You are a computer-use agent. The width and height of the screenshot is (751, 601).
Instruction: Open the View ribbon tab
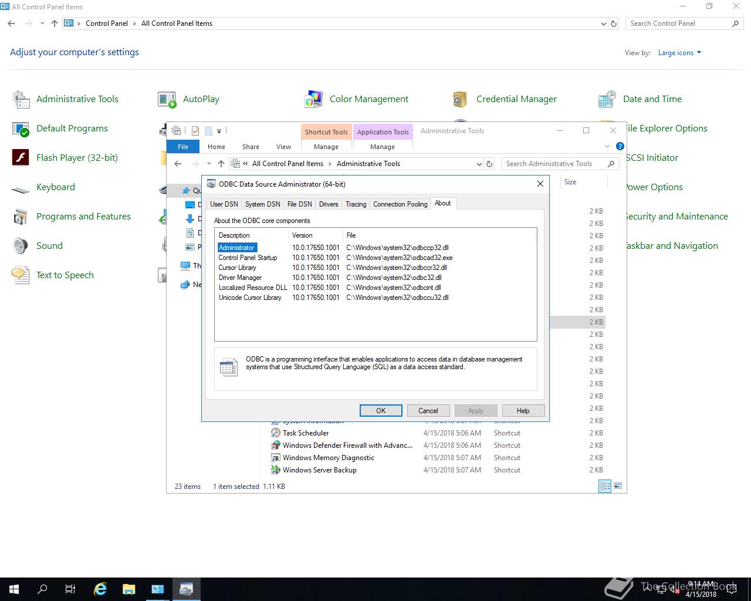[283, 147]
